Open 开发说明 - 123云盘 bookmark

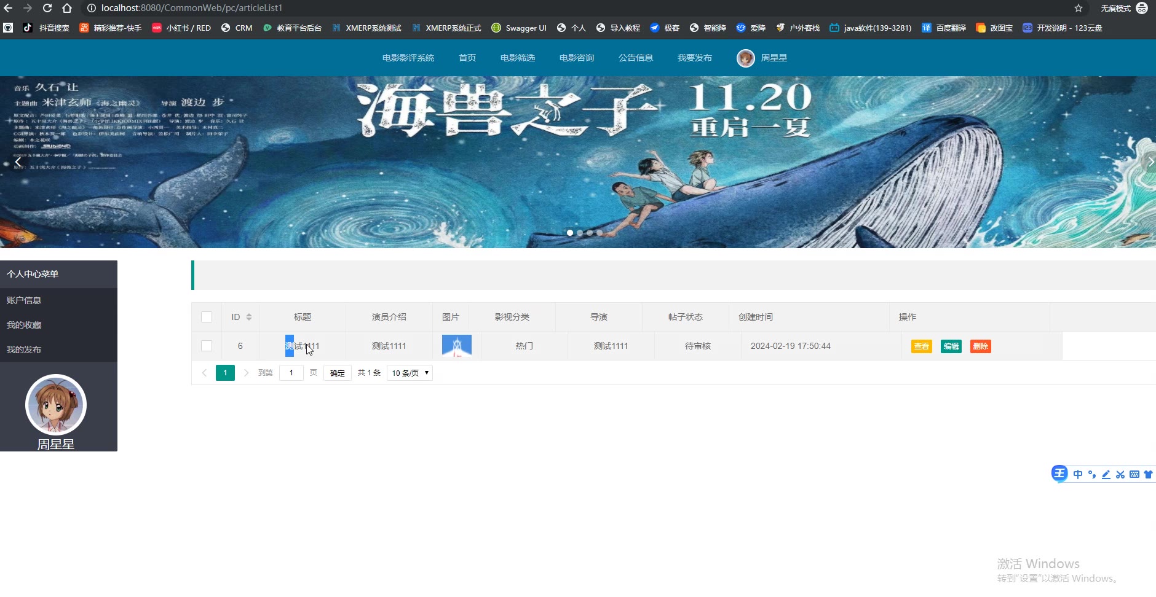click(x=1063, y=28)
